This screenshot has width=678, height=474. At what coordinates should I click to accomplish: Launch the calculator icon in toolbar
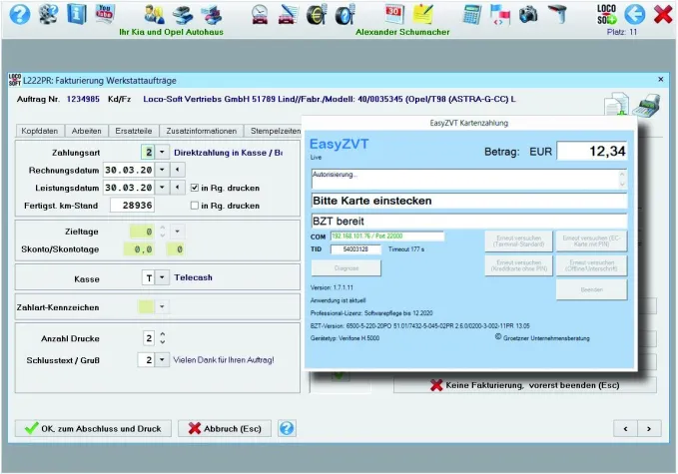click(x=472, y=14)
